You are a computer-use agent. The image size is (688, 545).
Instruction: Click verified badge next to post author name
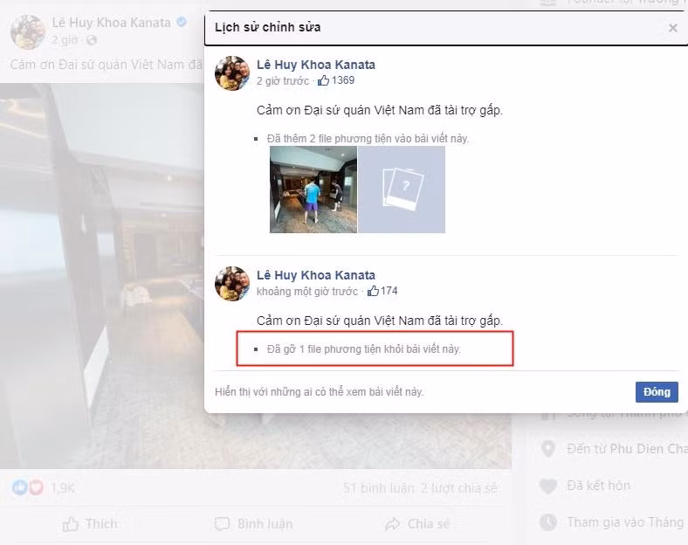182,22
